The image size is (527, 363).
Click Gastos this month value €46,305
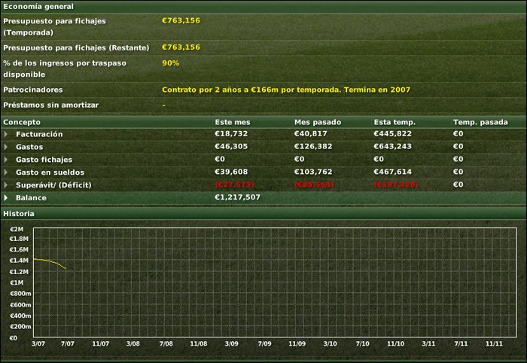pos(231,147)
